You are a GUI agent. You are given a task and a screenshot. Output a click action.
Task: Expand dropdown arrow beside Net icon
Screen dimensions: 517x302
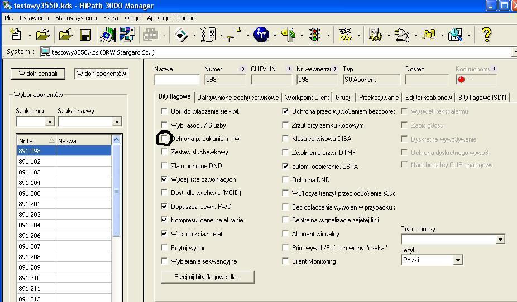pyautogui.click(x=358, y=35)
